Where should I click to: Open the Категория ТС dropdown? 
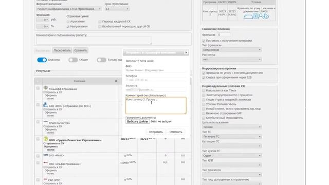point(232,146)
